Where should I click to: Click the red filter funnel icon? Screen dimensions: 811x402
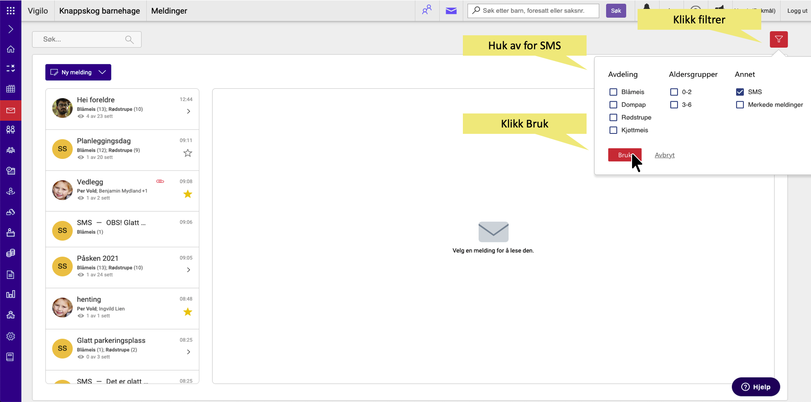pyautogui.click(x=778, y=40)
